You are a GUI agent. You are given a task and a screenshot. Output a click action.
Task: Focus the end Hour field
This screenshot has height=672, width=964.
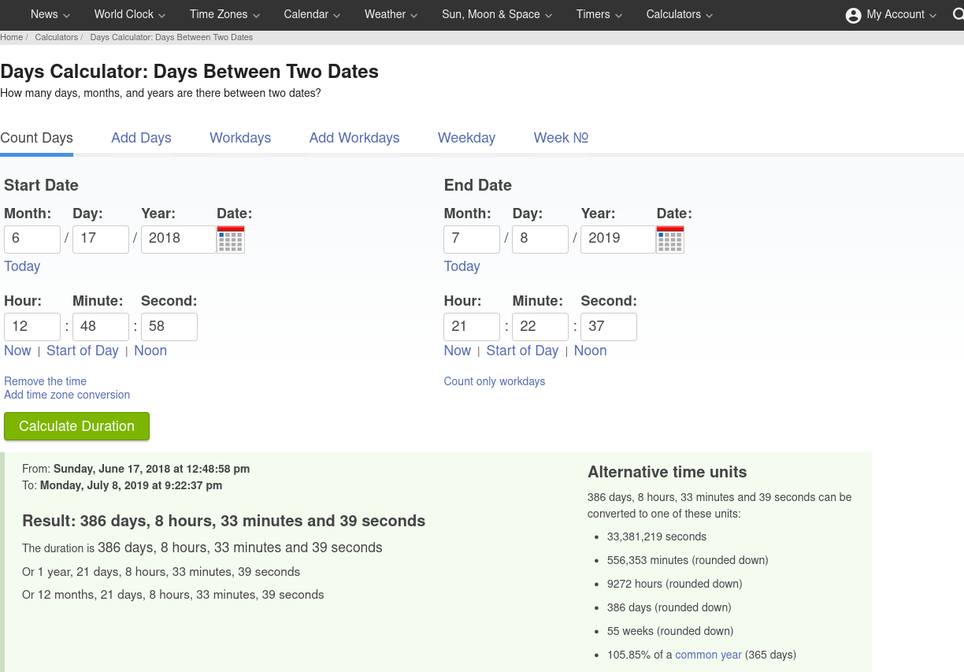(x=472, y=327)
